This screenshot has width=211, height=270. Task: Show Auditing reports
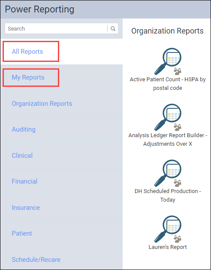click(x=24, y=129)
